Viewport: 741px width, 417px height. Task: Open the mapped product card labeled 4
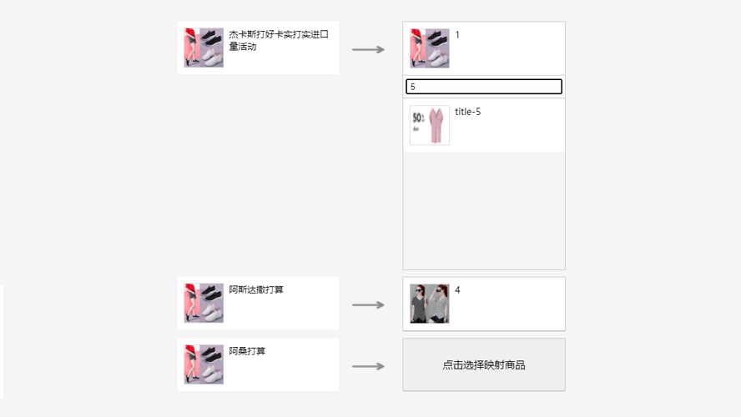pyautogui.click(x=484, y=304)
